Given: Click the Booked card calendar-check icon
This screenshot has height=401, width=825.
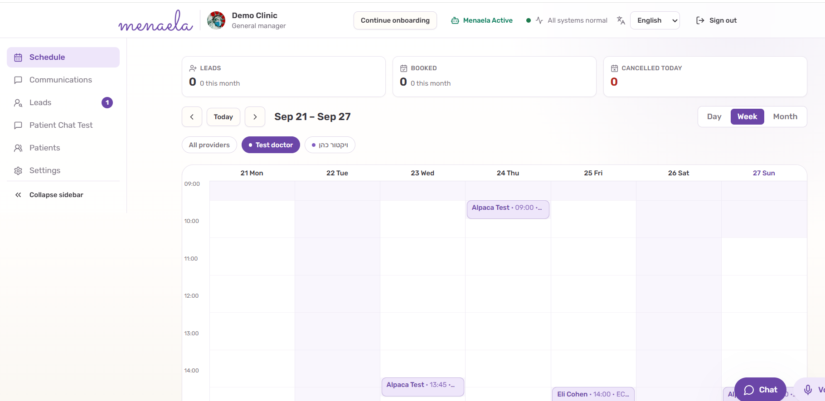Looking at the screenshot, I should [x=404, y=68].
